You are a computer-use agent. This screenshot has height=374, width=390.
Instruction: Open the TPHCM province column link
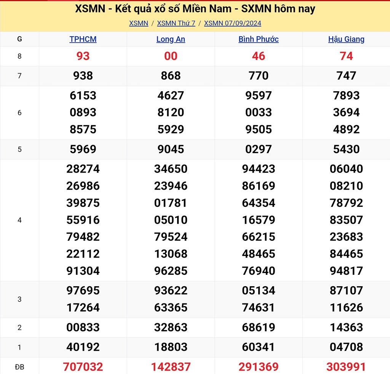point(83,39)
